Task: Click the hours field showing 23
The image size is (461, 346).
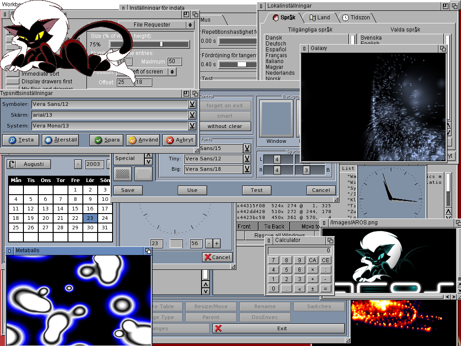Action: click(156, 243)
